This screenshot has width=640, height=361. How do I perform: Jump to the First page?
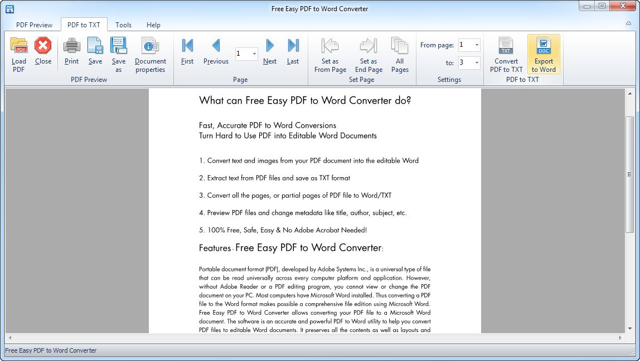187,54
